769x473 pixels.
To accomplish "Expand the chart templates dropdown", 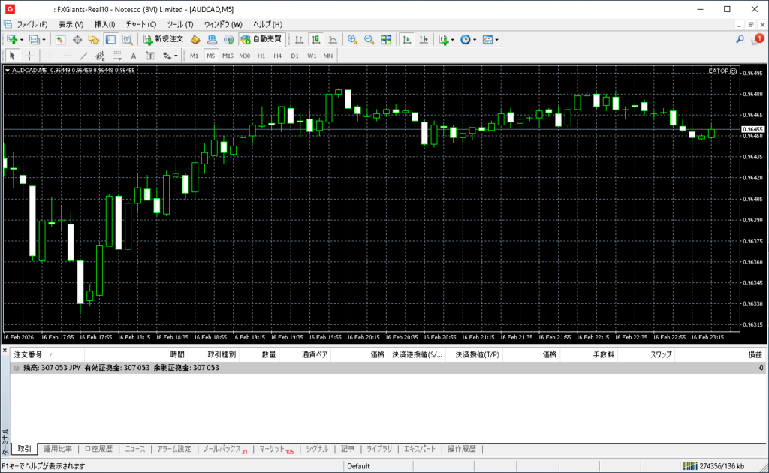I will 497,39.
